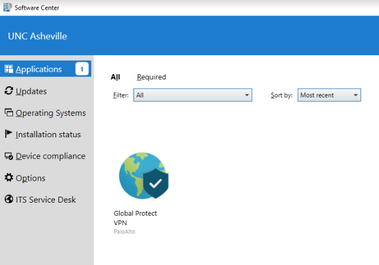Screen dimensions: 379x265
Task: Click the Filter combo box arrow
Action: click(x=247, y=95)
